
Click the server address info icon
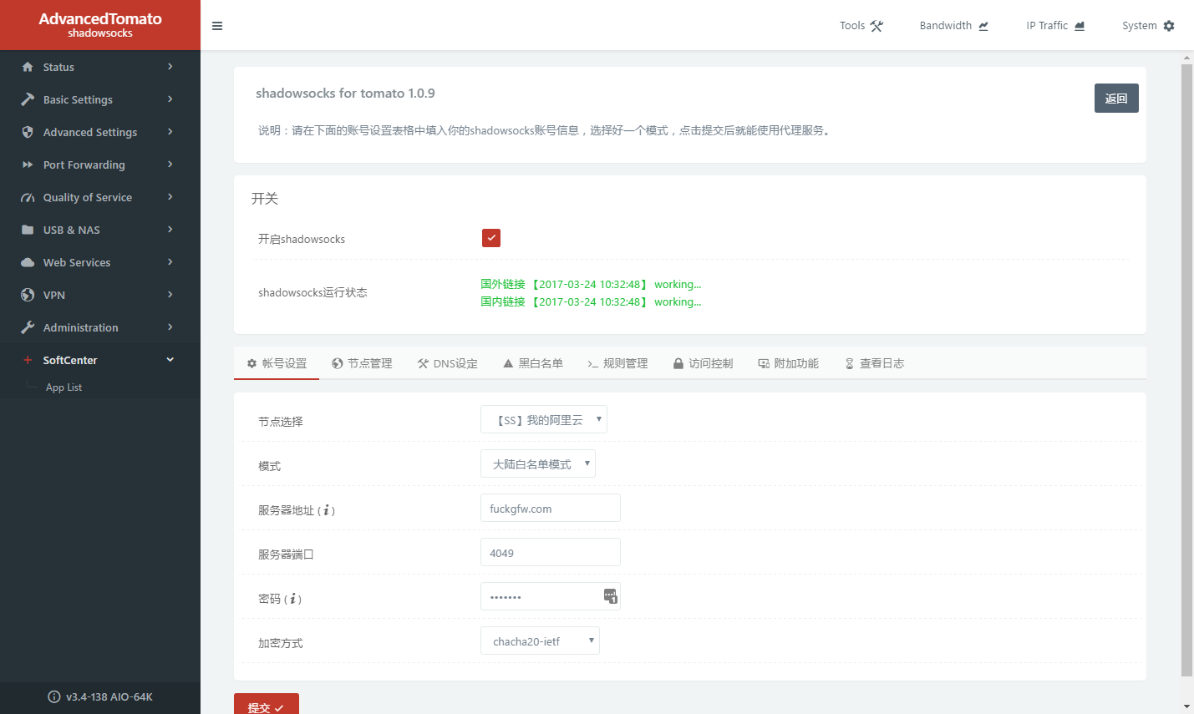click(327, 510)
